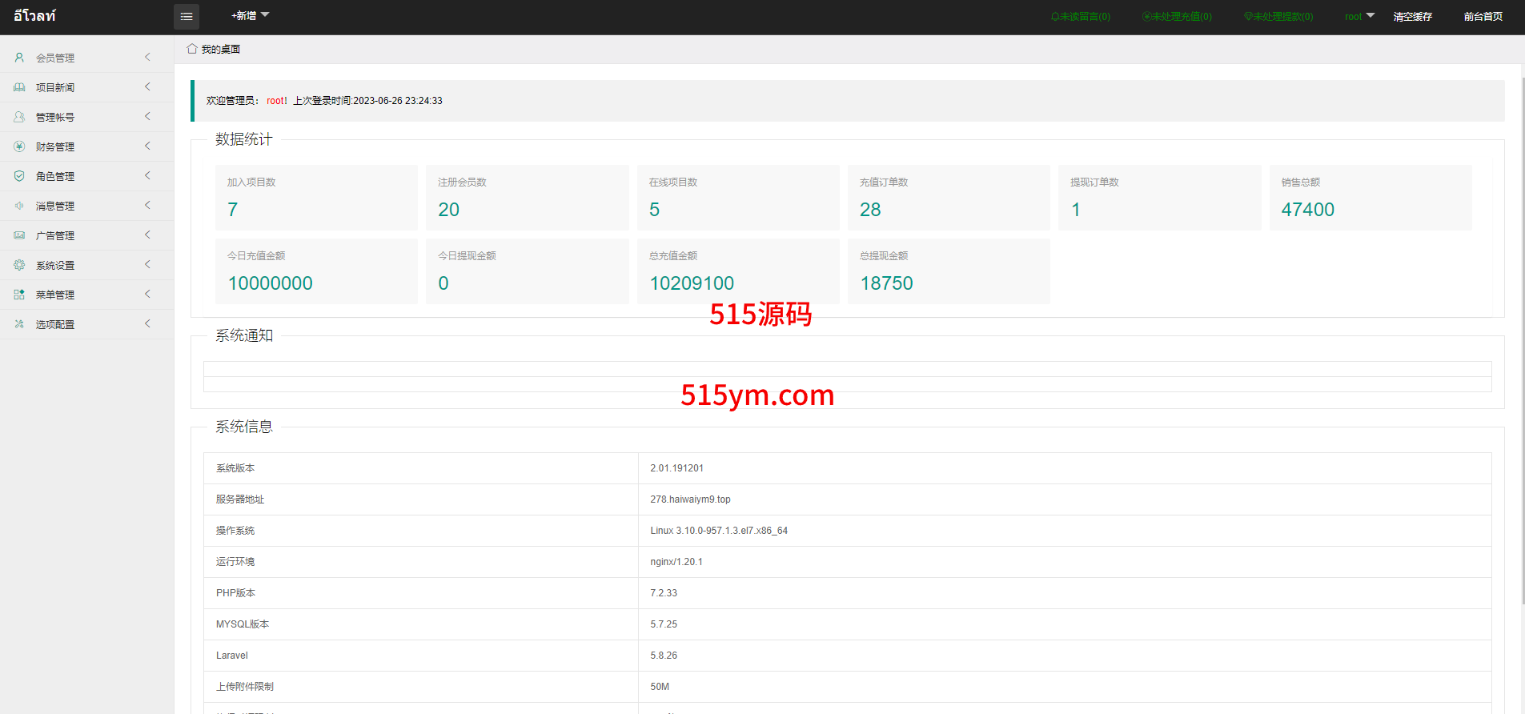Click the 消息管理 speaker icon

click(19, 206)
